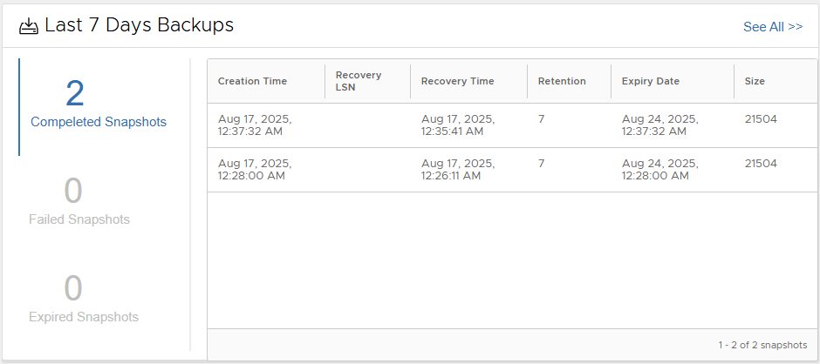Click the backup drive icon beside title

(29, 26)
